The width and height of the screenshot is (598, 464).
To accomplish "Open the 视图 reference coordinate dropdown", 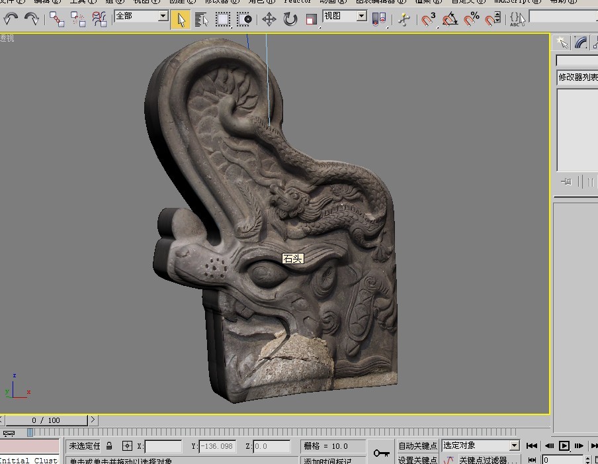I will pyautogui.click(x=344, y=16).
